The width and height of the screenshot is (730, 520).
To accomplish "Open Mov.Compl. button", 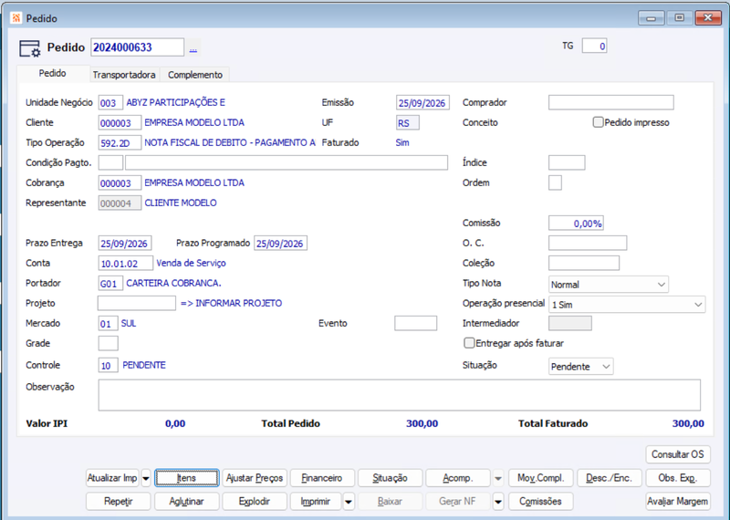I will (541, 478).
